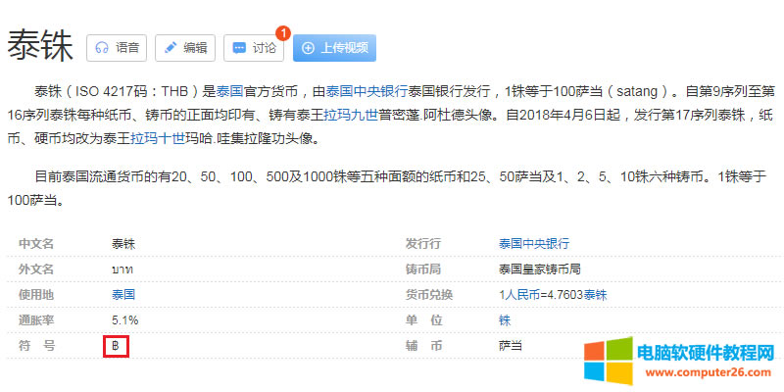Screen dimensions: 784x392
Task: Click the 泰铢 page title heading
Action: [x=40, y=48]
